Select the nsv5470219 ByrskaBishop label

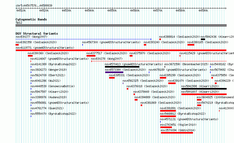[216, 103]
